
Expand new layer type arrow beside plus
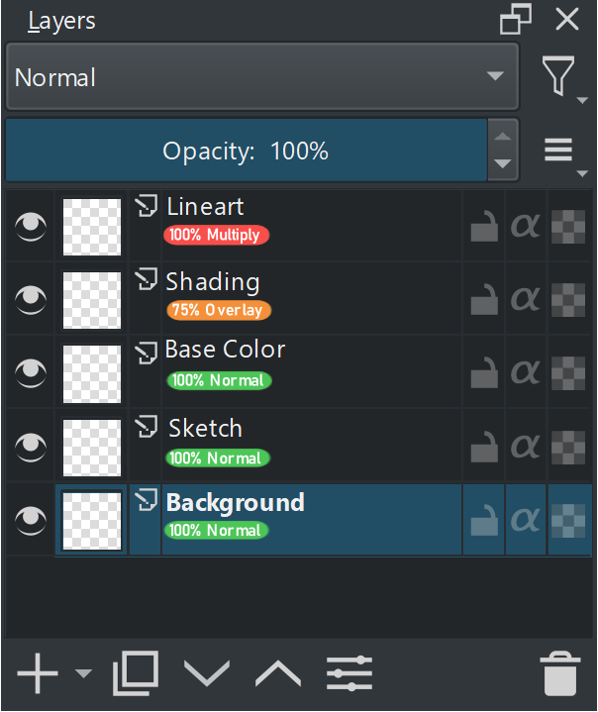pos(84,674)
